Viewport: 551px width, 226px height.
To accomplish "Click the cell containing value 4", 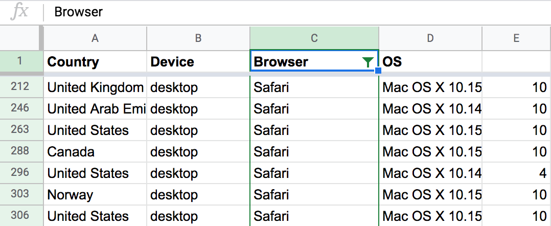I will click(516, 173).
